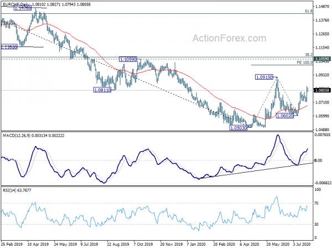The width and height of the screenshot is (332, 249).
Task: Click the EURCHF Daily chart title
Action: pyautogui.click(x=17, y=4)
